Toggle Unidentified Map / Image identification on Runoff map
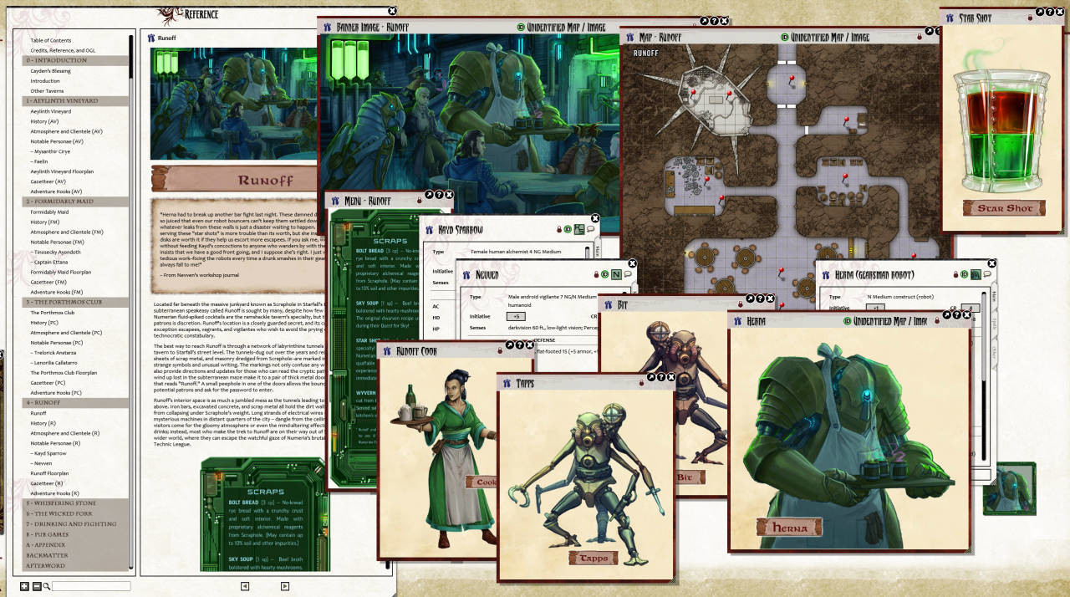Viewport: 1070px width, 597px height. (x=784, y=37)
